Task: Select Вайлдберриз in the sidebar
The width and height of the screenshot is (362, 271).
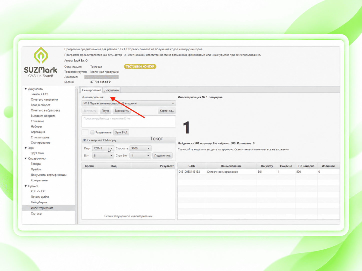Action: click(x=39, y=202)
